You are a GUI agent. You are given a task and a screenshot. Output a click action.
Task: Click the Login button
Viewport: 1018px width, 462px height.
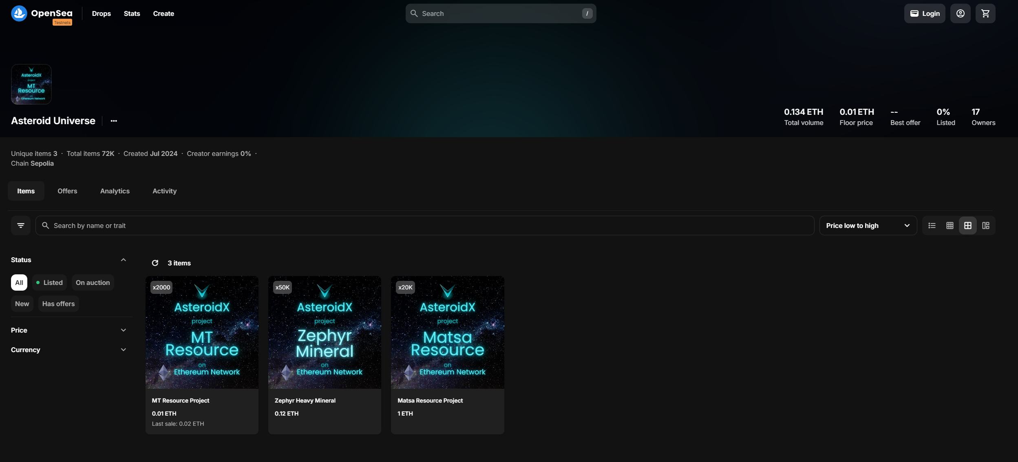point(924,13)
